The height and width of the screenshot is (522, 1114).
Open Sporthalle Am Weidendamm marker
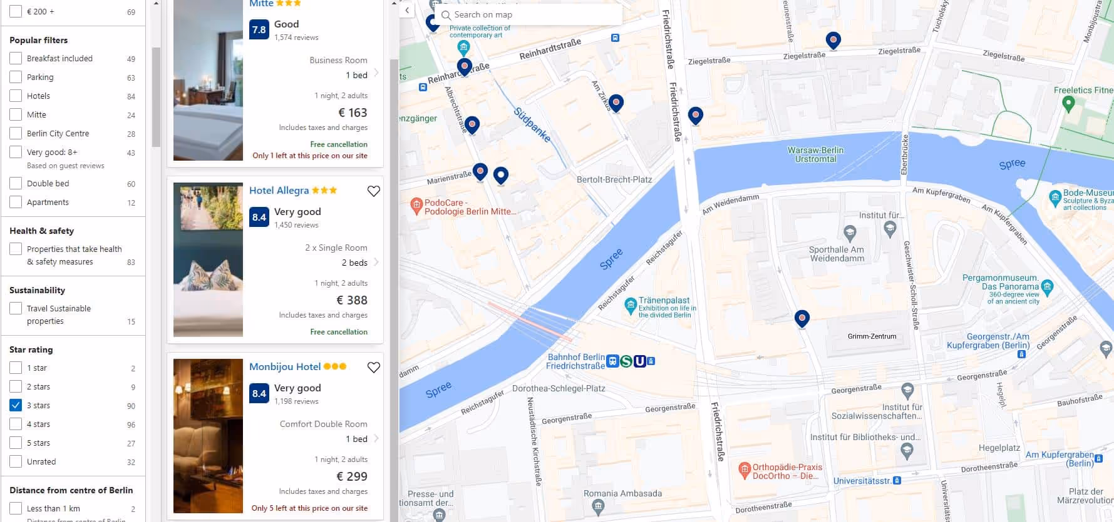point(850,234)
